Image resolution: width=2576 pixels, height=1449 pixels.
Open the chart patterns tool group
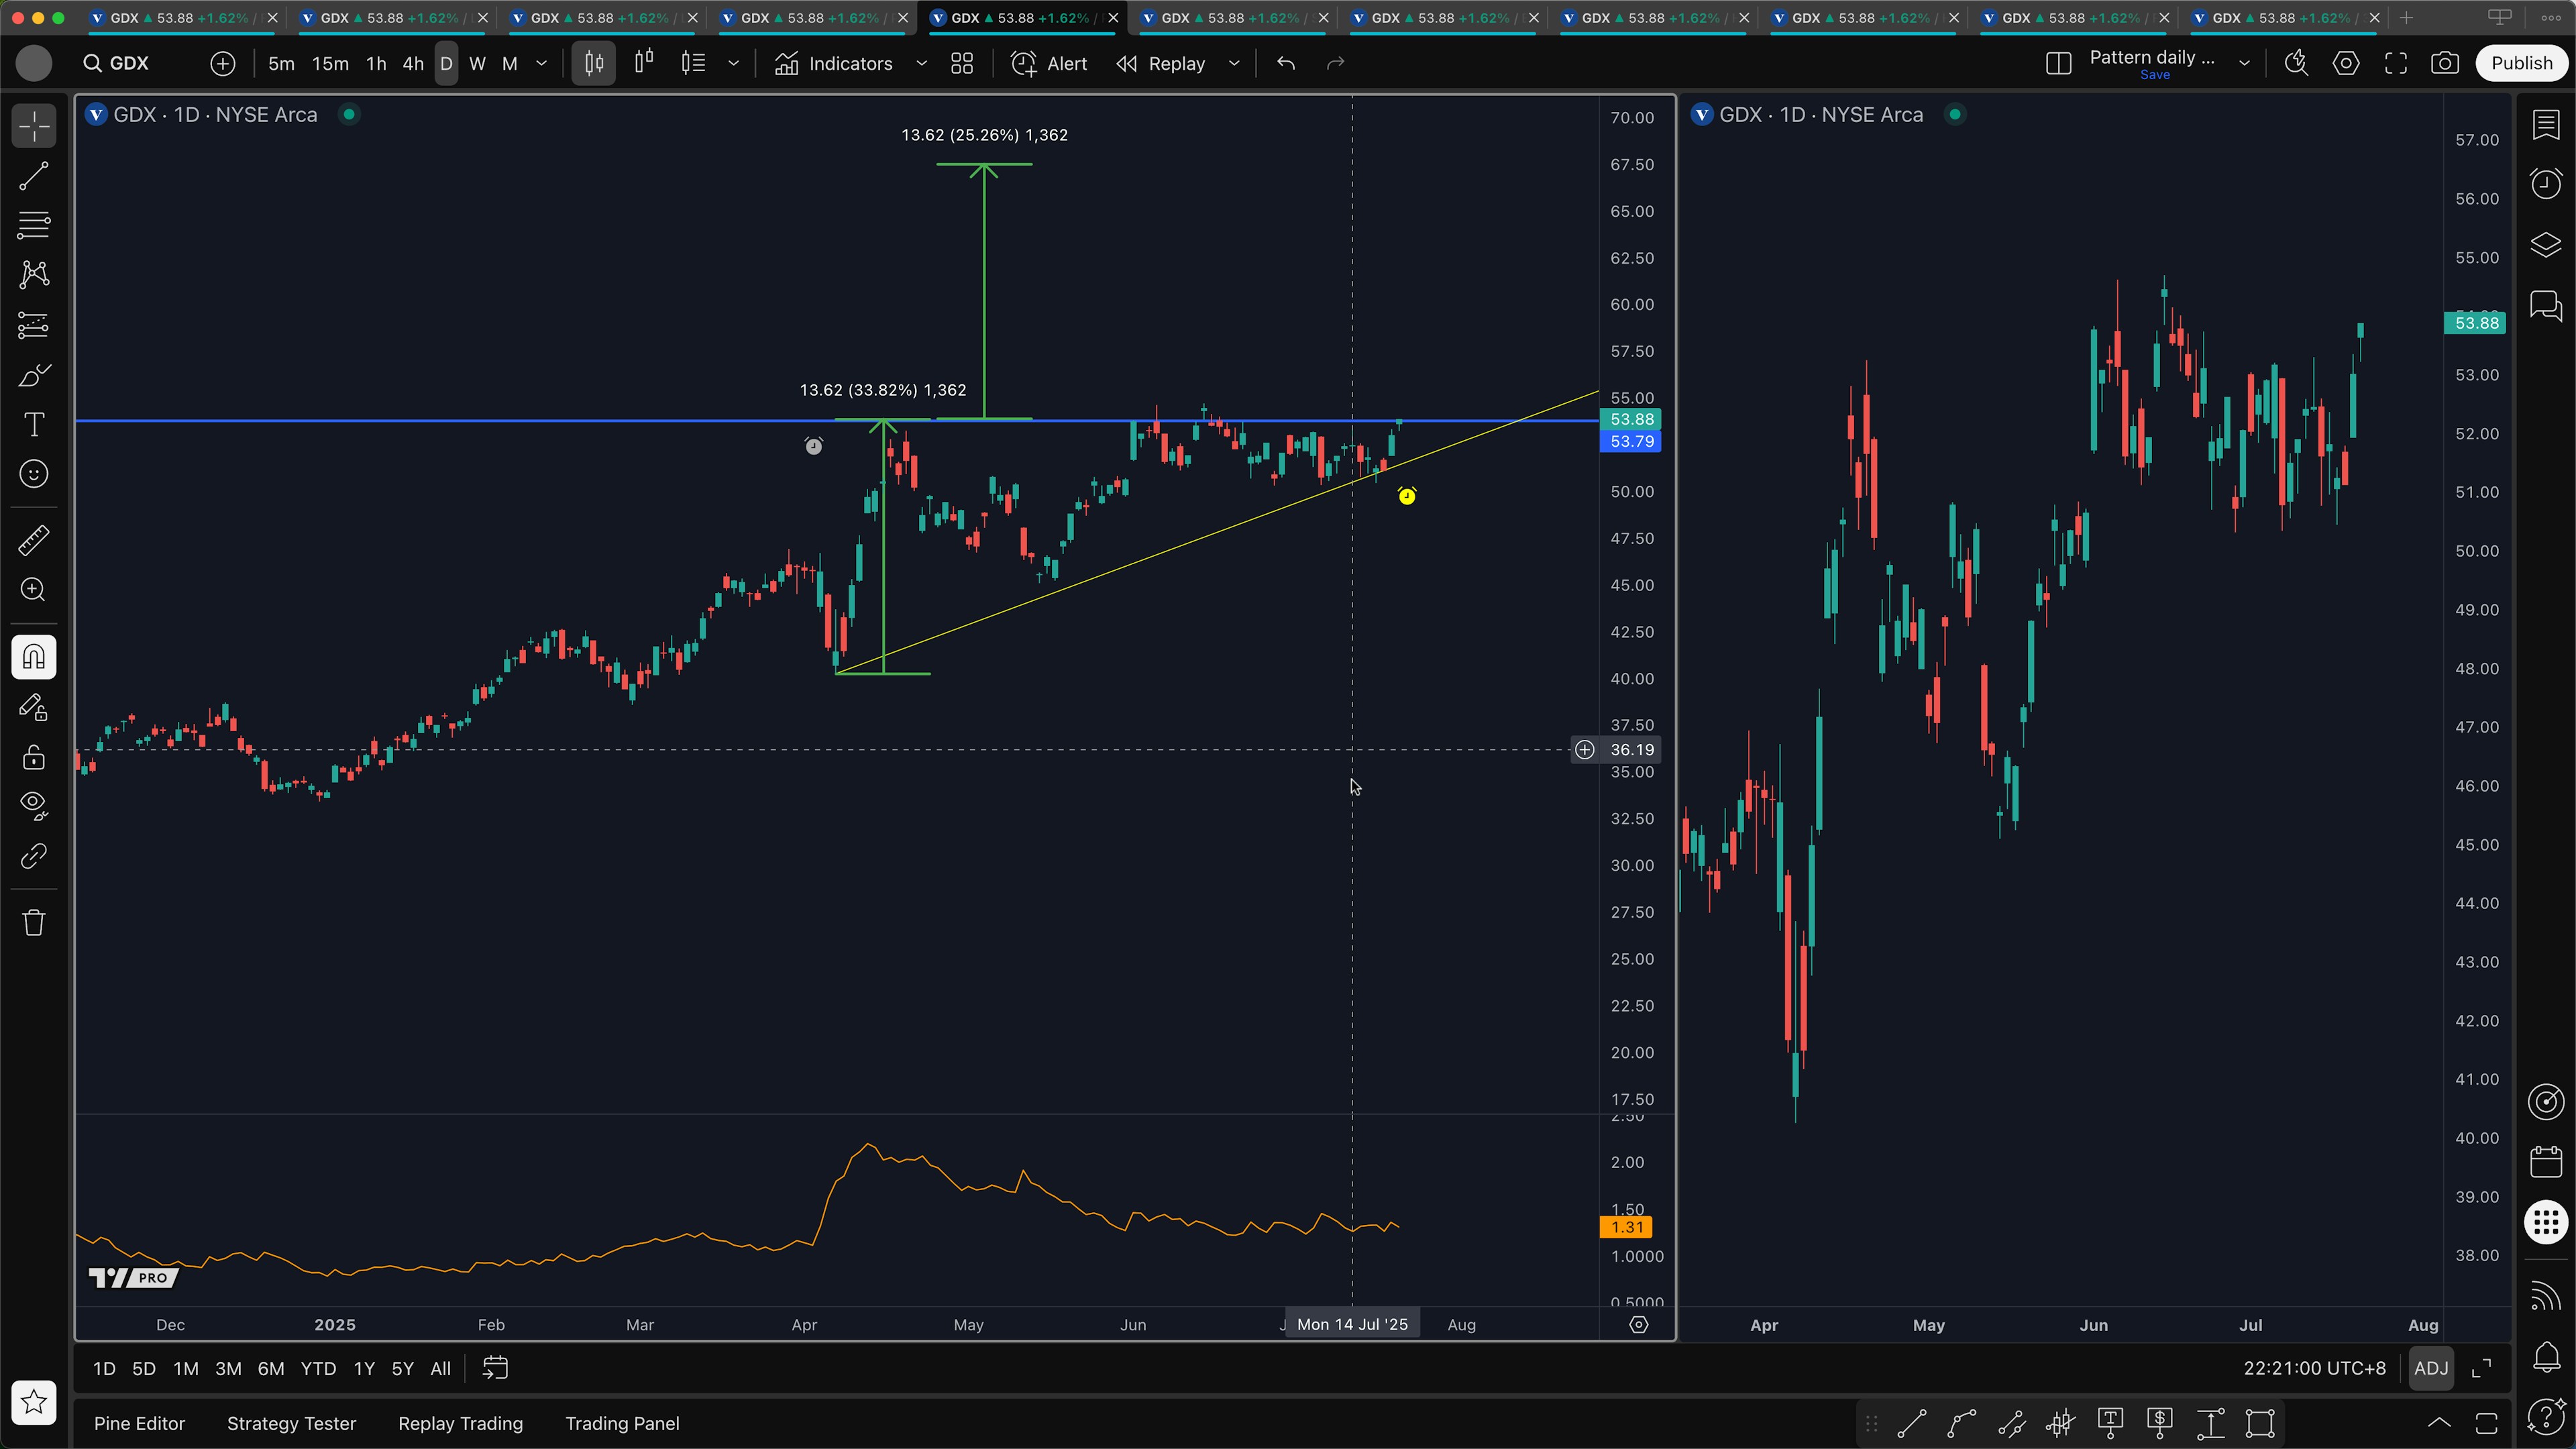point(34,275)
